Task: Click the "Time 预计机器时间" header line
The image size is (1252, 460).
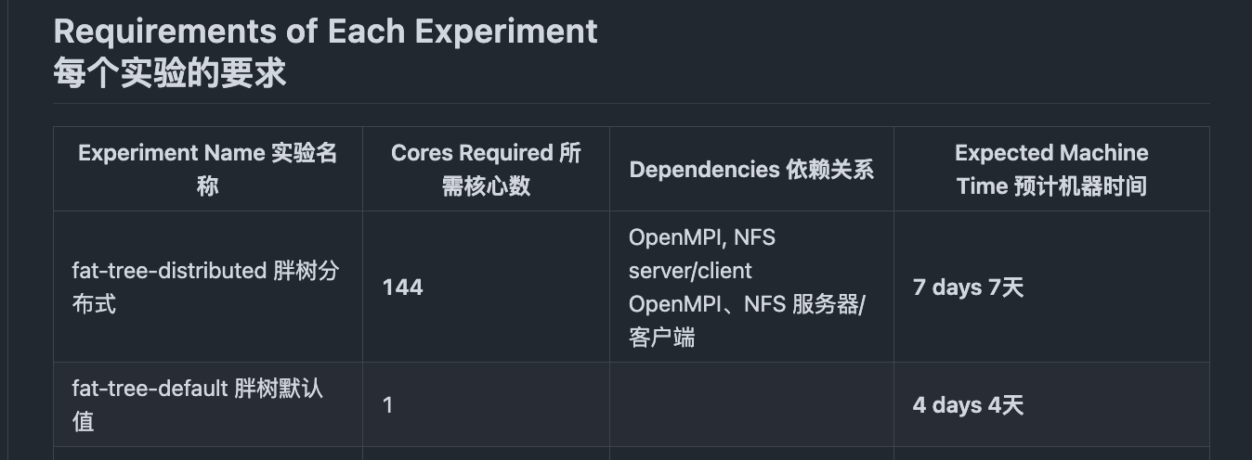Action: 1051,186
